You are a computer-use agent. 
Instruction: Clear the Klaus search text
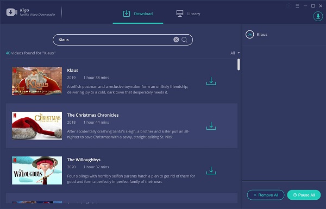pyautogui.click(x=176, y=40)
